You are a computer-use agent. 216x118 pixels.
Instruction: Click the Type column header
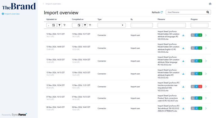point(100,19)
